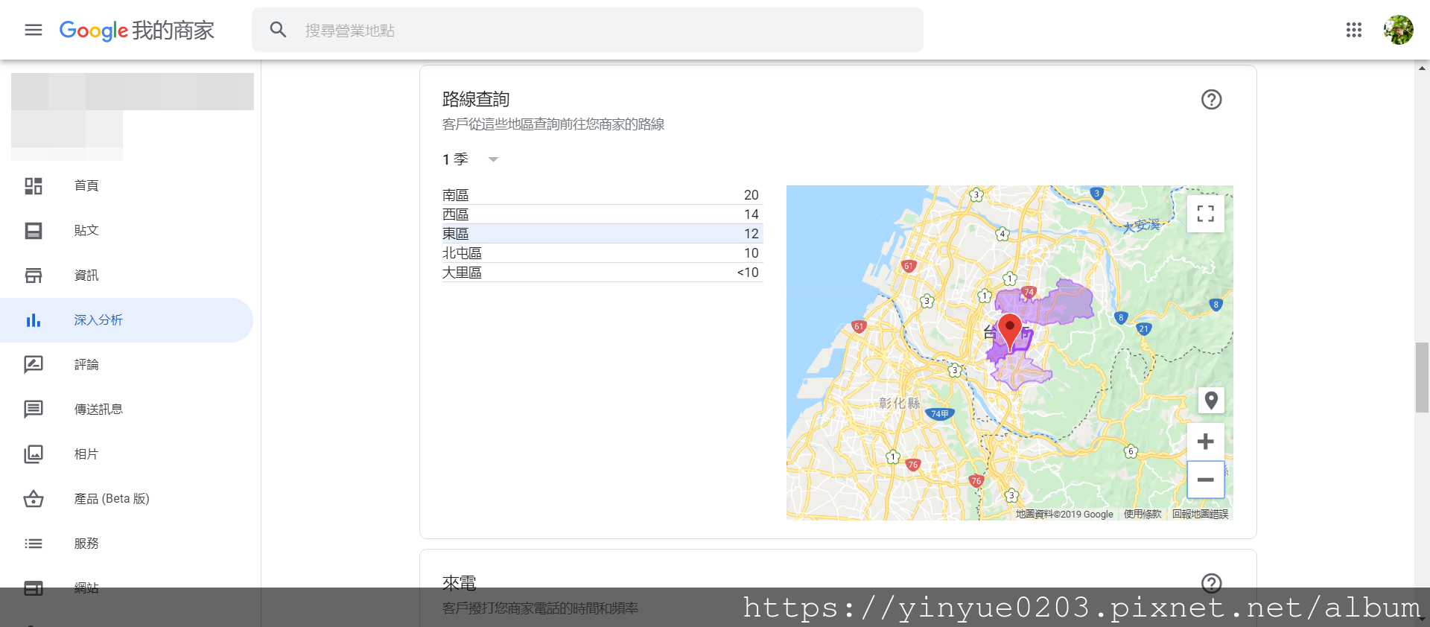Expand the 1 季 period dropdown
The width and height of the screenshot is (1430, 627).
(x=470, y=159)
